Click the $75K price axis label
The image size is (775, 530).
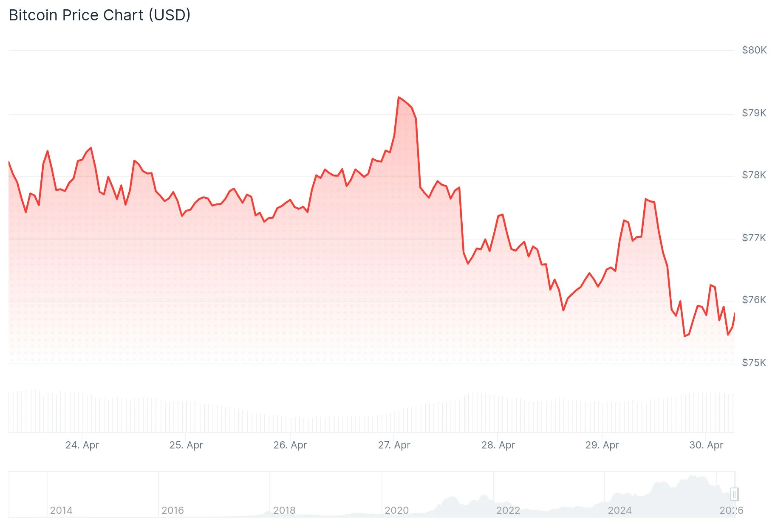pyautogui.click(x=754, y=363)
